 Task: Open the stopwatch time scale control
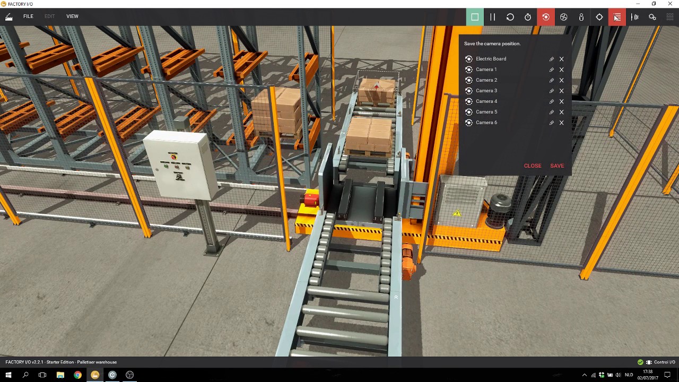[528, 17]
